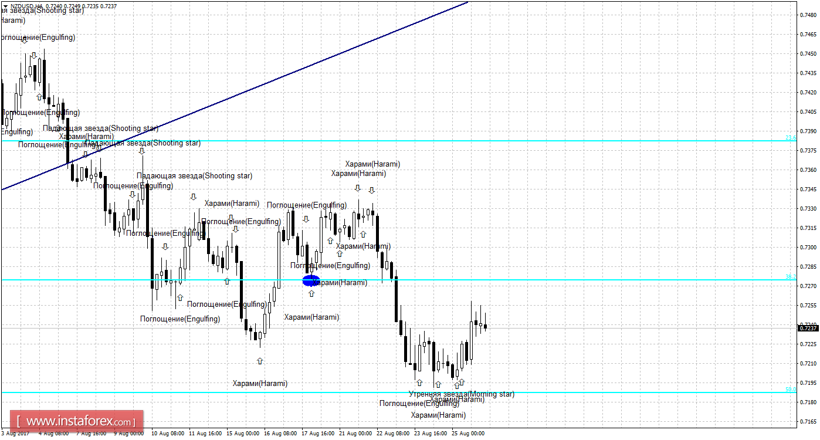The image size is (820, 440).
Task: Click the Утренняя звезда(Morning star) text label
Action: (x=463, y=394)
